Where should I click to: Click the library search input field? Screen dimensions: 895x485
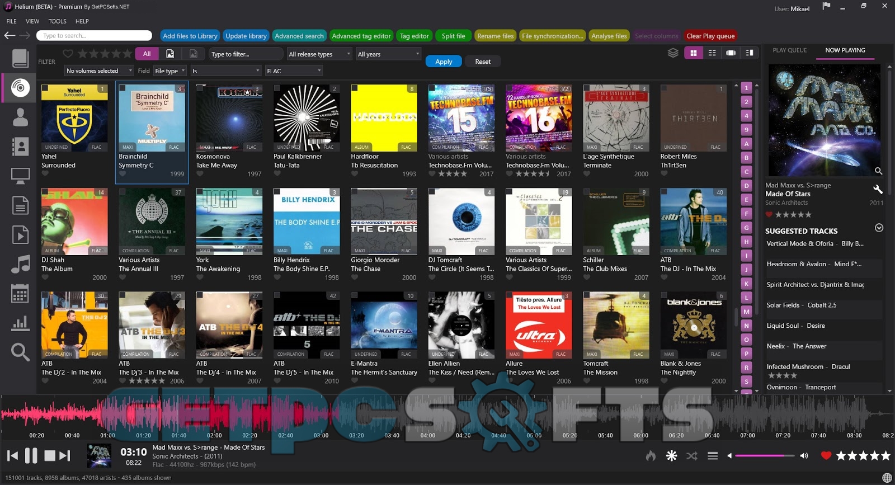(94, 36)
